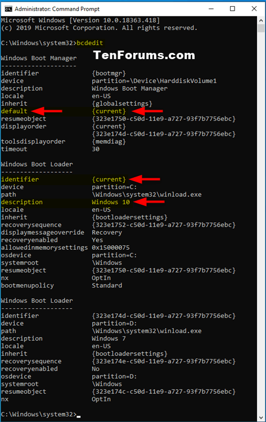Click the '{323e174c-c50d-11e9-a727-93f7b7756ebc}' resumeobject value

click(164, 392)
